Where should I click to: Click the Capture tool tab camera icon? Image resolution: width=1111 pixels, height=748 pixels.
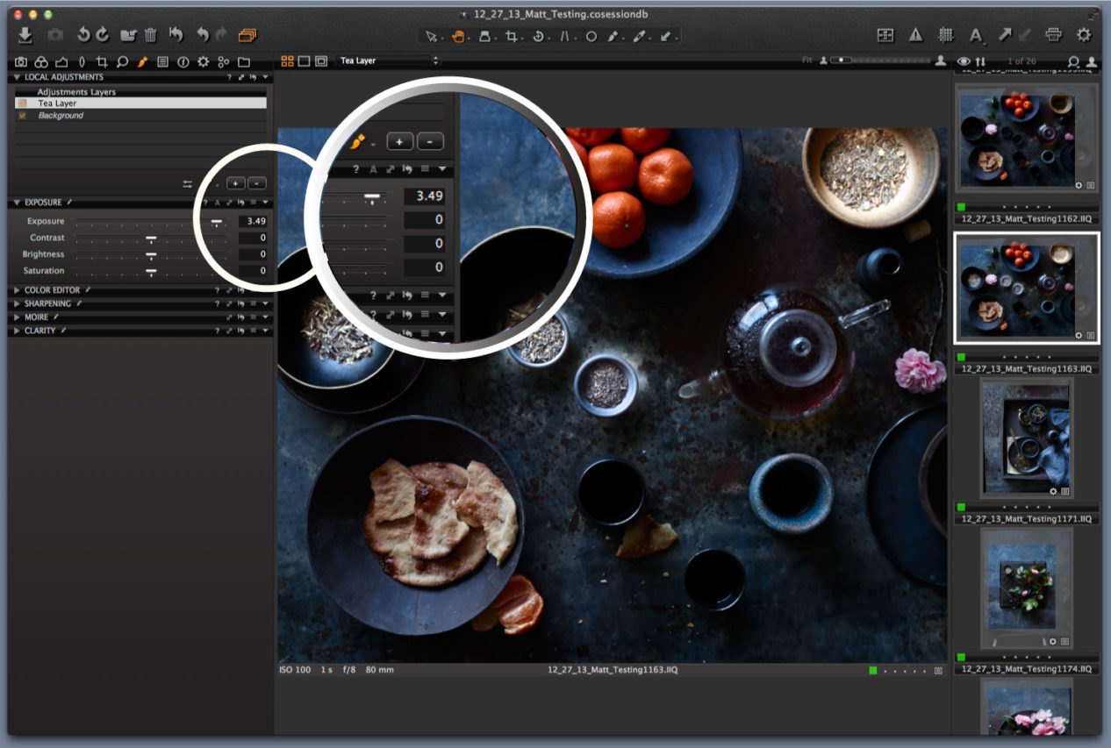tap(19, 61)
